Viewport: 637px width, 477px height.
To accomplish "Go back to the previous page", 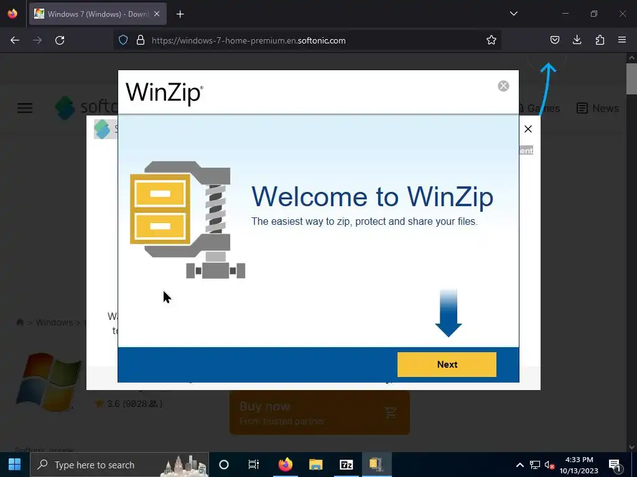I will pos(15,40).
